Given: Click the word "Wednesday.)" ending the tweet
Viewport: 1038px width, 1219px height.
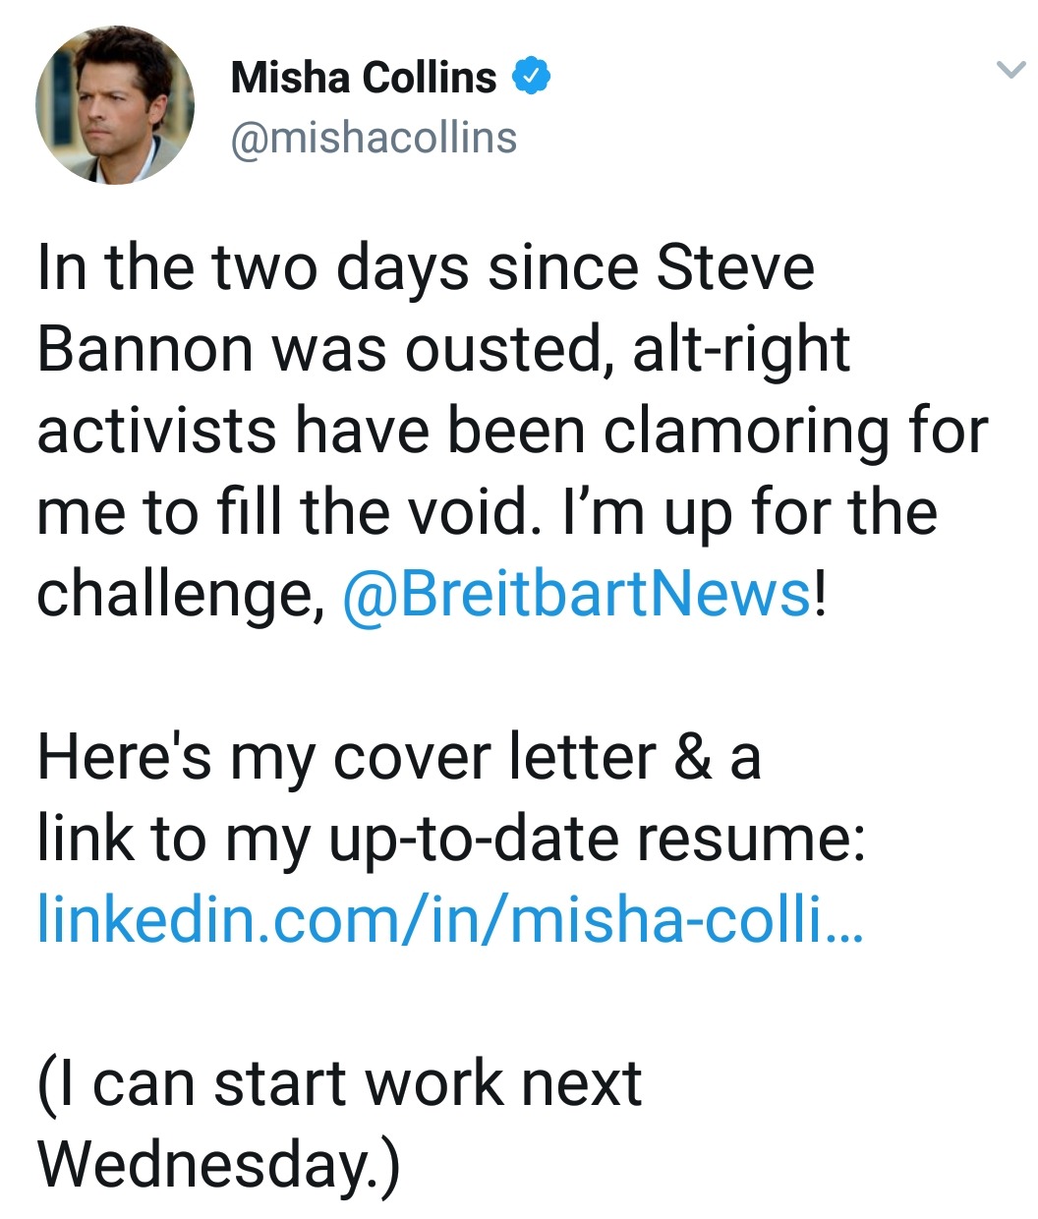Looking at the screenshot, I should pyautogui.click(x=218, y=1164).
